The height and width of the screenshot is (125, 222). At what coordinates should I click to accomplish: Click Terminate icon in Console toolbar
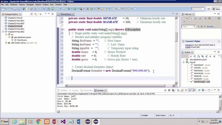tap(165, 90)
